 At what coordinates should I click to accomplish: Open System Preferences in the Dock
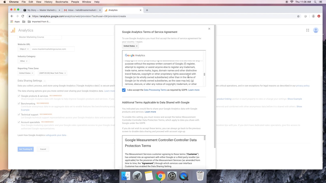click(172, 176)
